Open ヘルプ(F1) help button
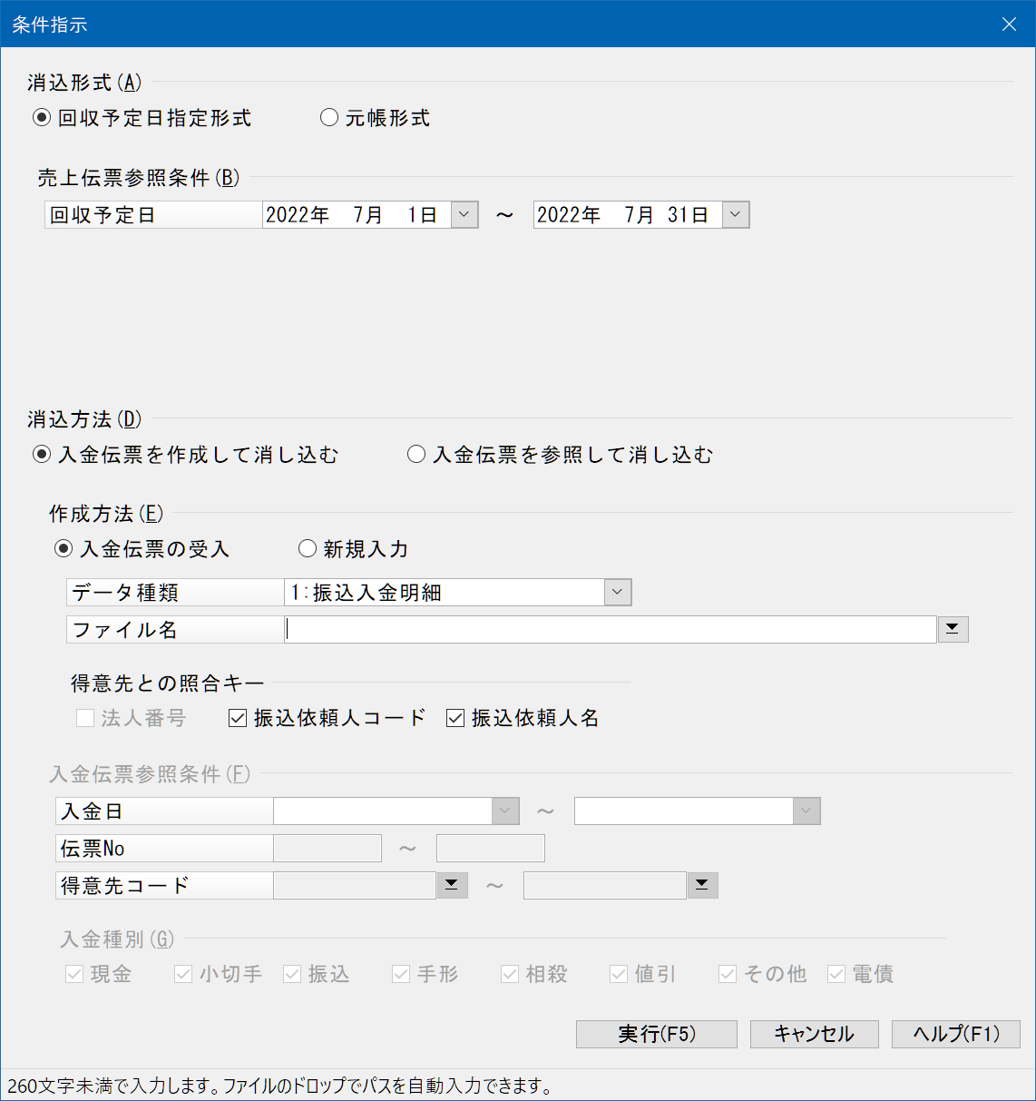The image size is (1036, 1101). click(955, 1034)
